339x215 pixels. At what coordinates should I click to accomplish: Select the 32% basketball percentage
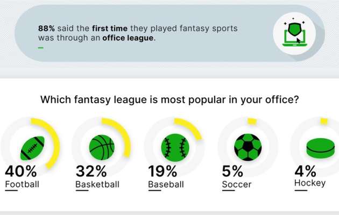pos(91,172)
